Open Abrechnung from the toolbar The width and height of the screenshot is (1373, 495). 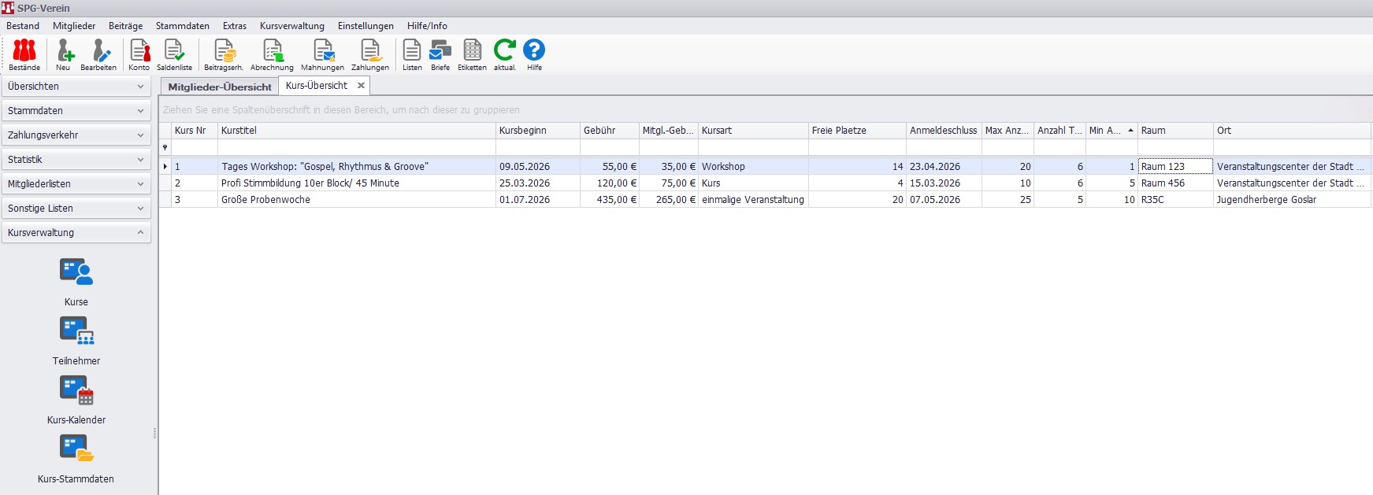click(x=272, y=54)
